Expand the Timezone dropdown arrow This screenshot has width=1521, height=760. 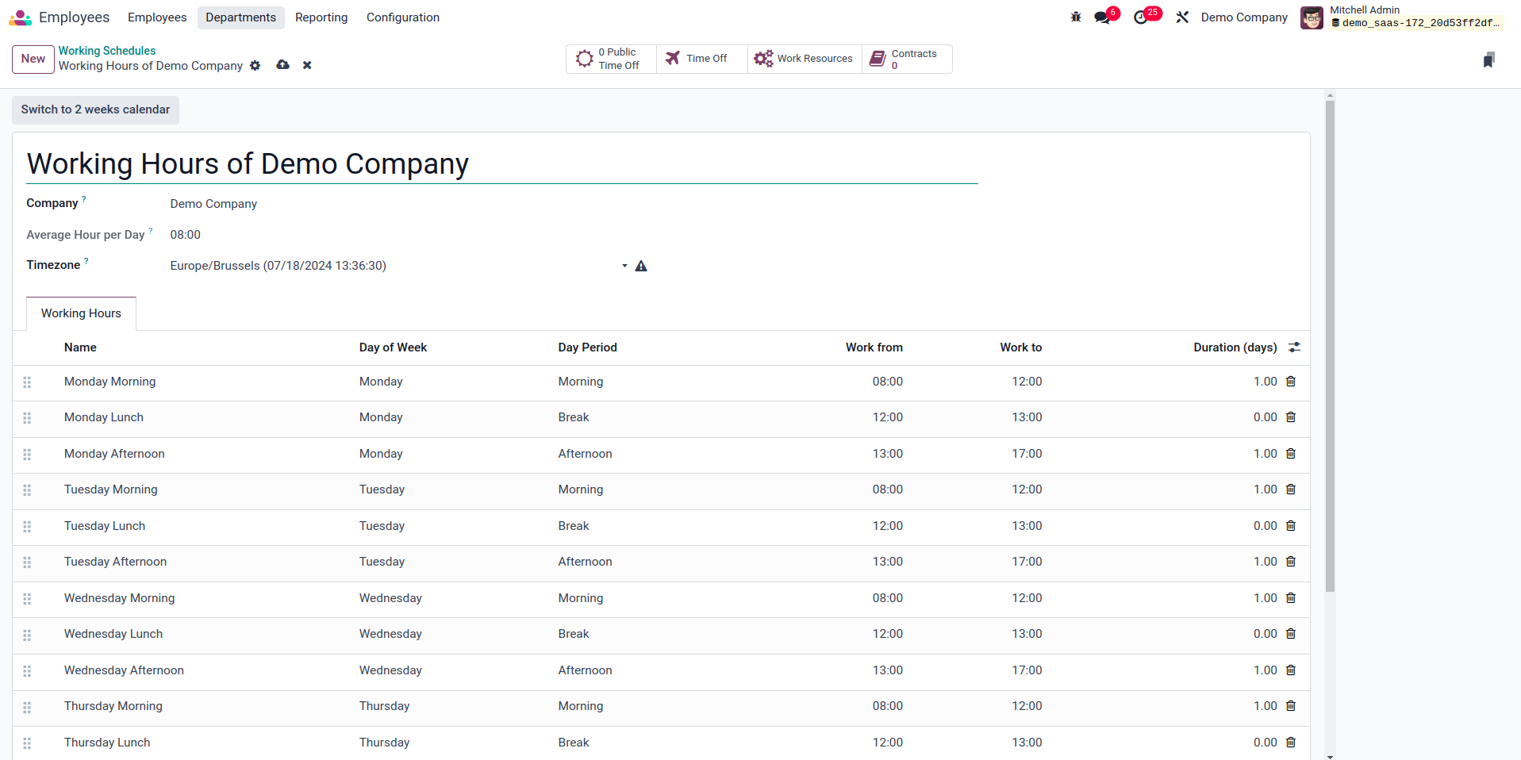coord(624,266)
